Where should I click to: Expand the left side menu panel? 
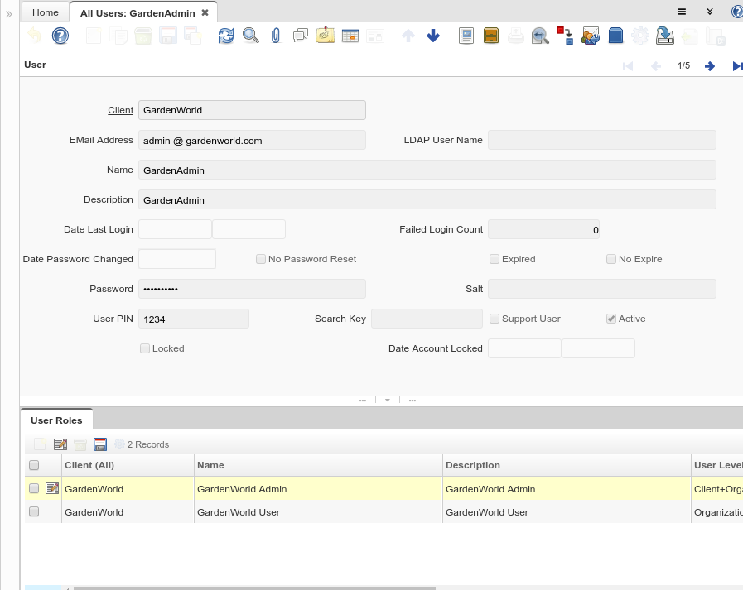(9, 13)
